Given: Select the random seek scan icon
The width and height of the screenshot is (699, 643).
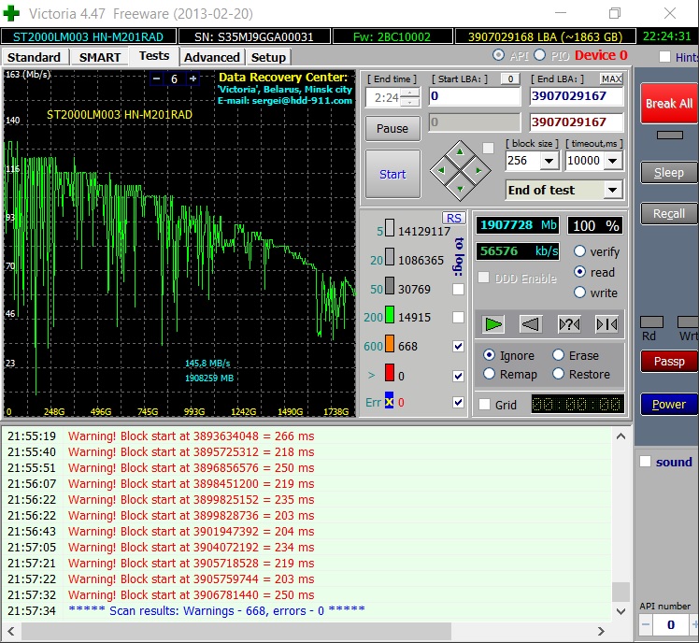Looking at the screenshot, I should point(568,323).
